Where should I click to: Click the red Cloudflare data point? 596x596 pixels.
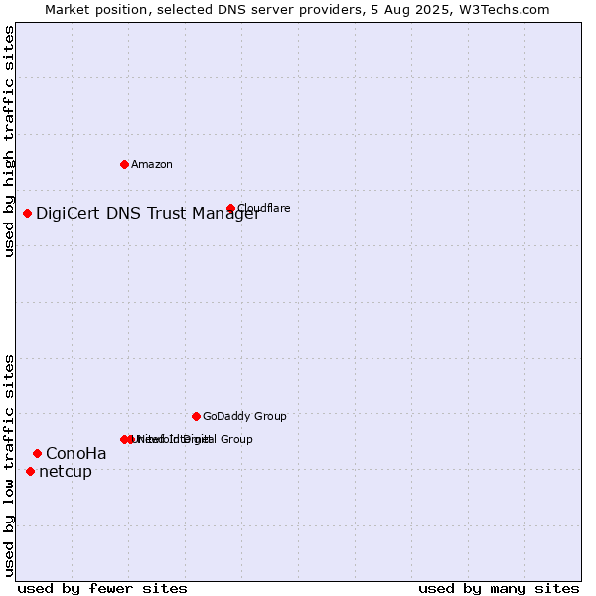click(x=230, y=208)
